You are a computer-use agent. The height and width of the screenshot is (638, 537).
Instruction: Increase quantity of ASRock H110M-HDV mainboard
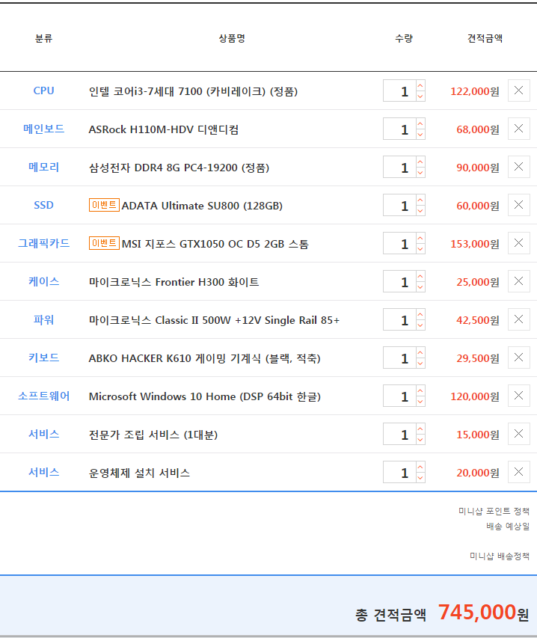pos(420,123)
